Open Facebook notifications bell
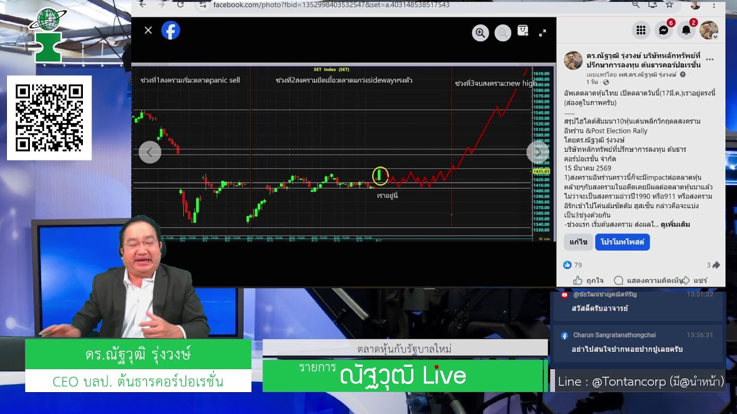Screen dimensions: 737x414 click(x=686, y=30)
